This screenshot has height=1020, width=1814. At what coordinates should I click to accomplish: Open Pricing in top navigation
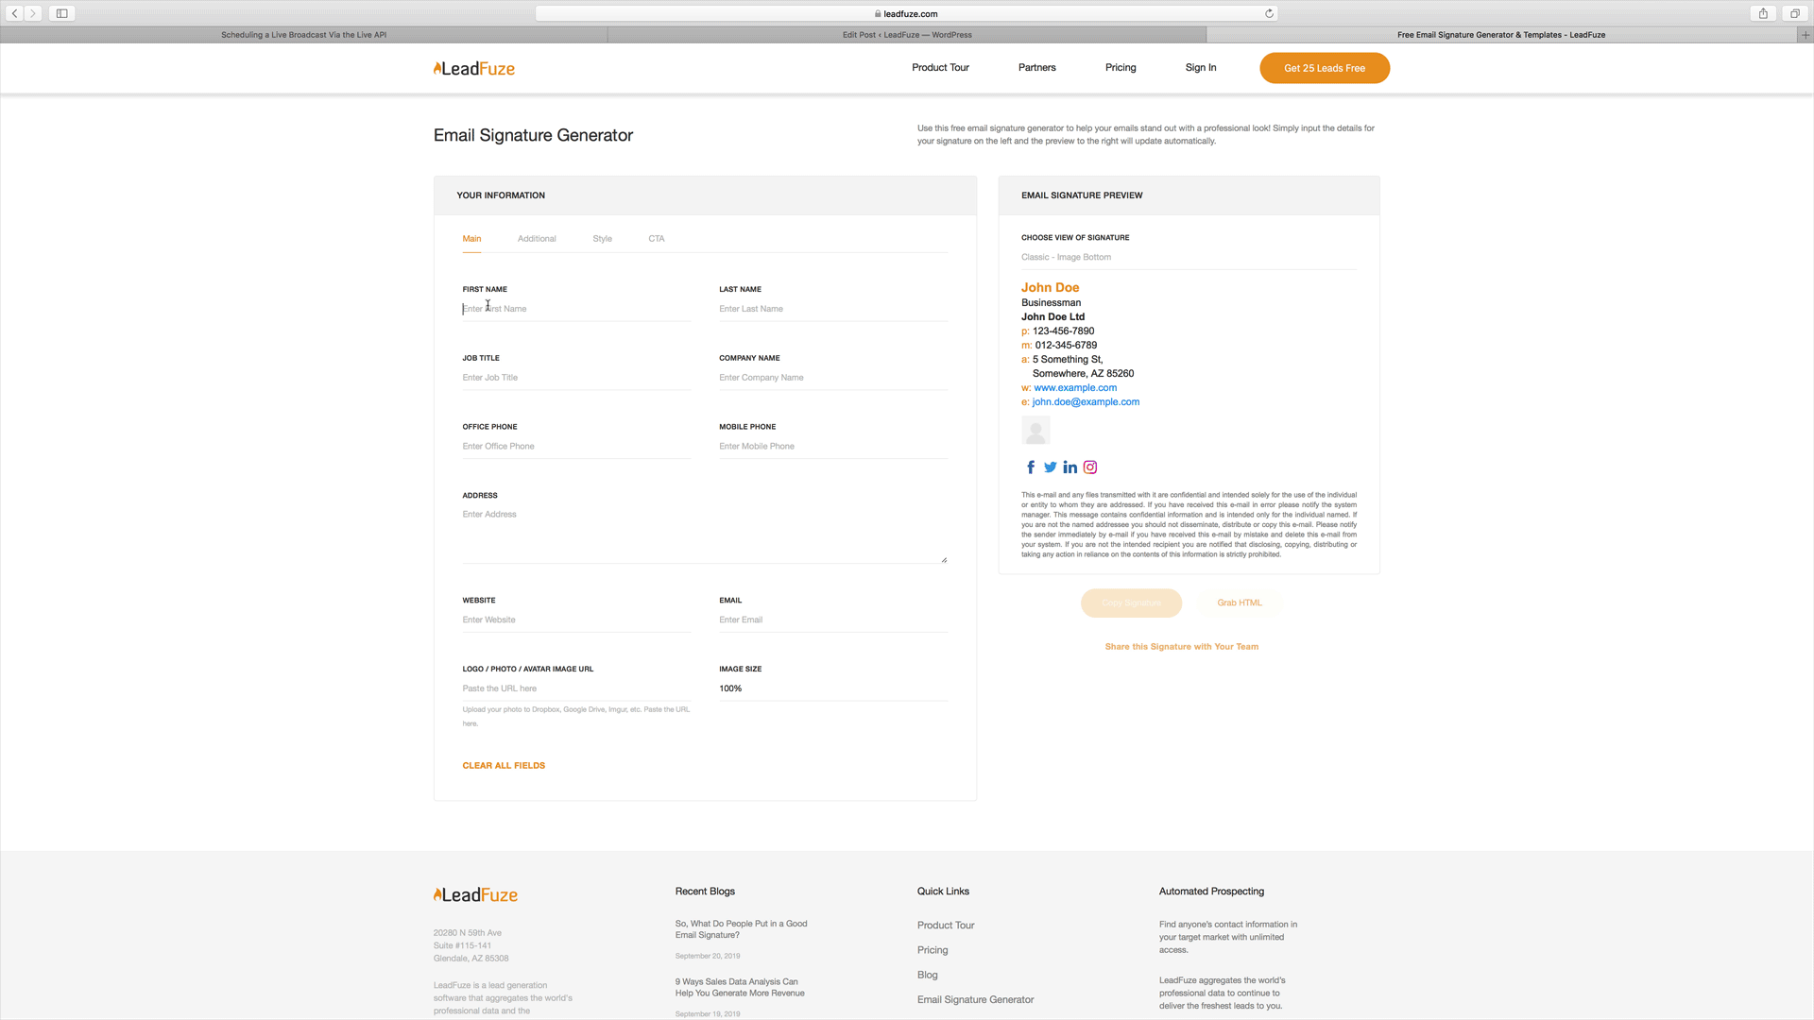pos(1121,68)
